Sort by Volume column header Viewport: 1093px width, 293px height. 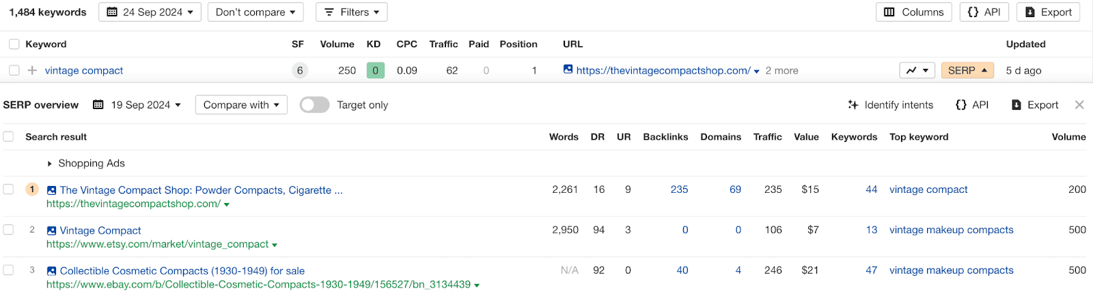coord(337,44)
